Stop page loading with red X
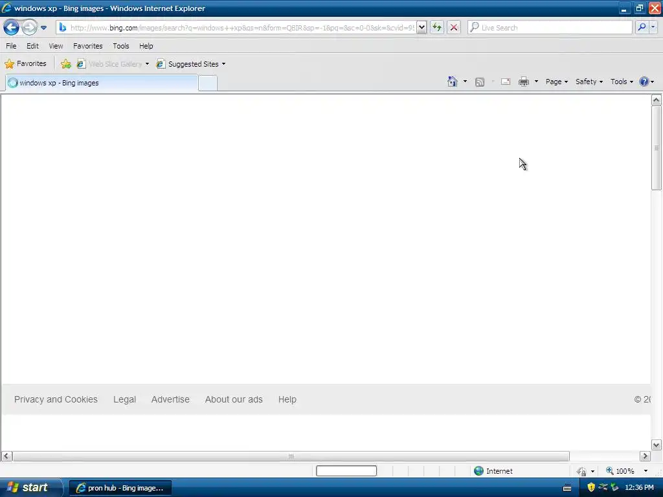The width and height of the screenshot is (663, 497). pyautogui.click(x=454, y=27)
